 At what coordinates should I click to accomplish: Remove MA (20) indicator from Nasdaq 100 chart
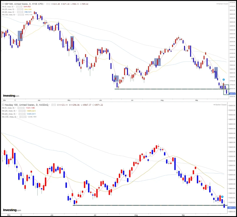coord(24,111)
